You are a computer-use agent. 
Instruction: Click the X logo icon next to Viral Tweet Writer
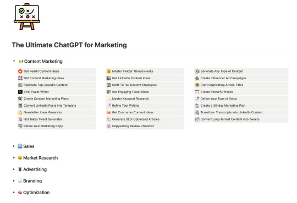point(20,92)
